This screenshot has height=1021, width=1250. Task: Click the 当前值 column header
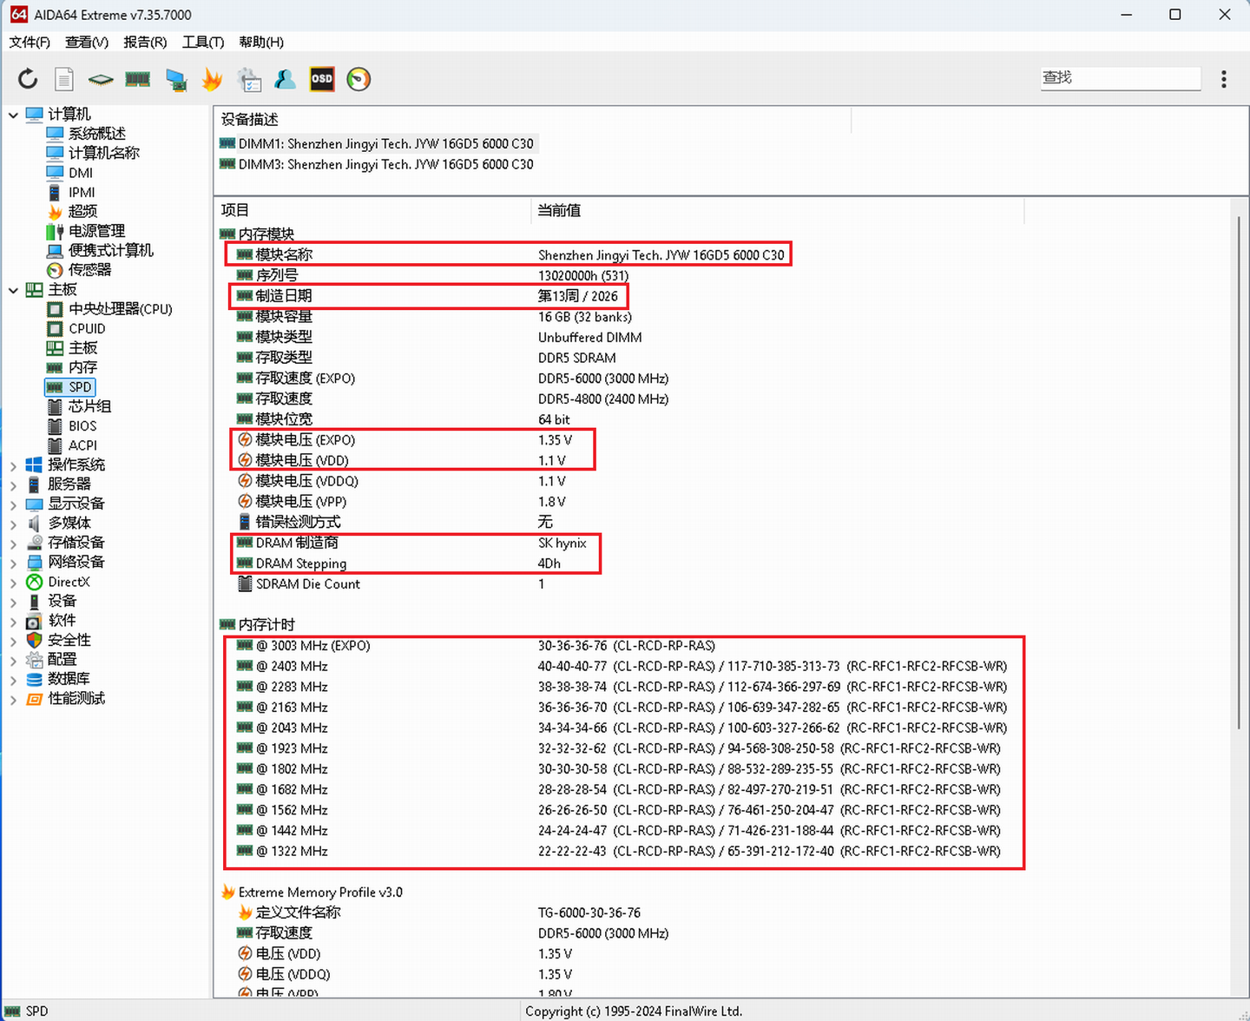[x=778, y=210]
